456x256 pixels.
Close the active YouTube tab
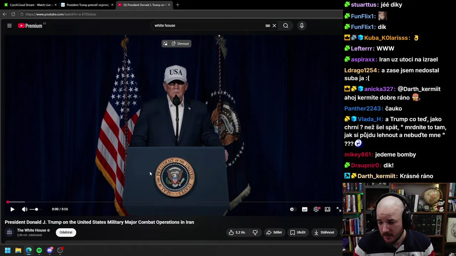[169, 5]
